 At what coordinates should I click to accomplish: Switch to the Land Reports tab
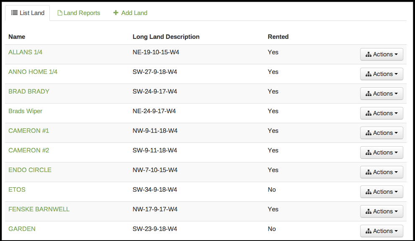82,13
